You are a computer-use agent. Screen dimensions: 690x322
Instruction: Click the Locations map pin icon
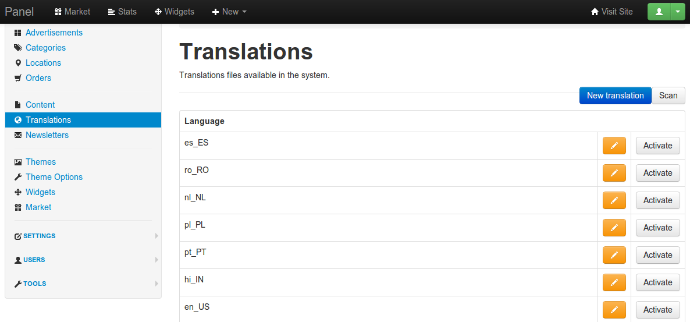[x=18, y=63]
